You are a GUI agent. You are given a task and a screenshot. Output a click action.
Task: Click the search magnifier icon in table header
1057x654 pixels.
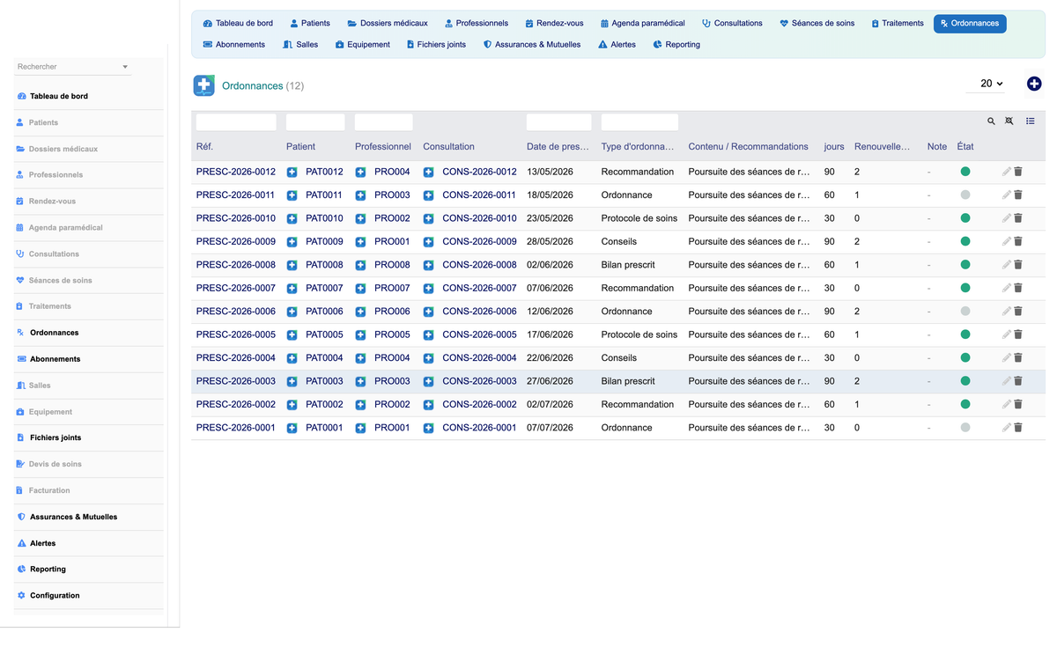(991, 121)
